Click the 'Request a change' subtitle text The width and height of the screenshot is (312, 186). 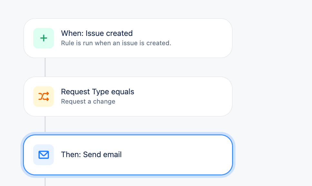pyautogui.click(x=88, y=102)
